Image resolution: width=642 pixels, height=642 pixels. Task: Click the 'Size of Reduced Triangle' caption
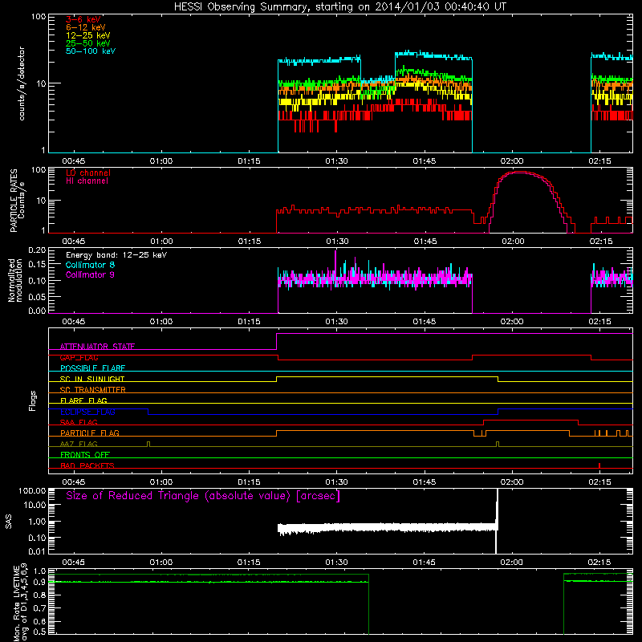(x=203, y=496)
